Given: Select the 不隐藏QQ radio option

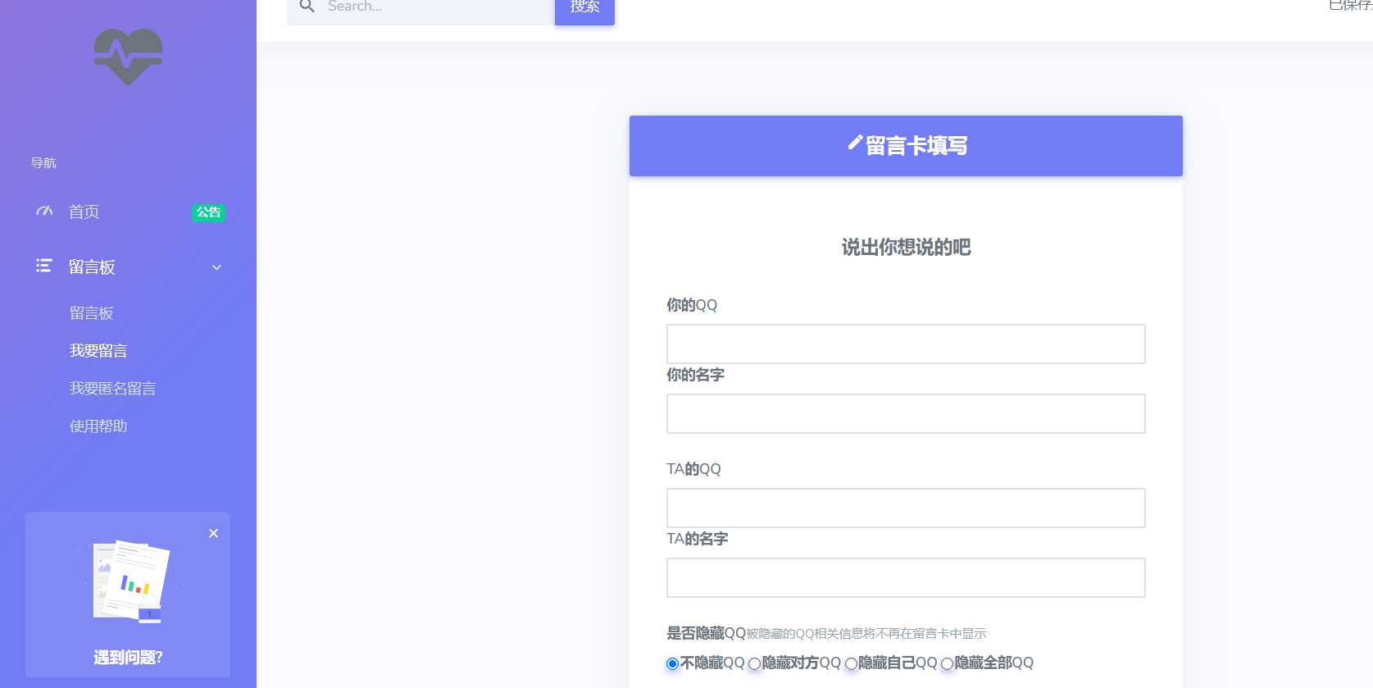Looking at the screenshot, I should coord(673,663).
